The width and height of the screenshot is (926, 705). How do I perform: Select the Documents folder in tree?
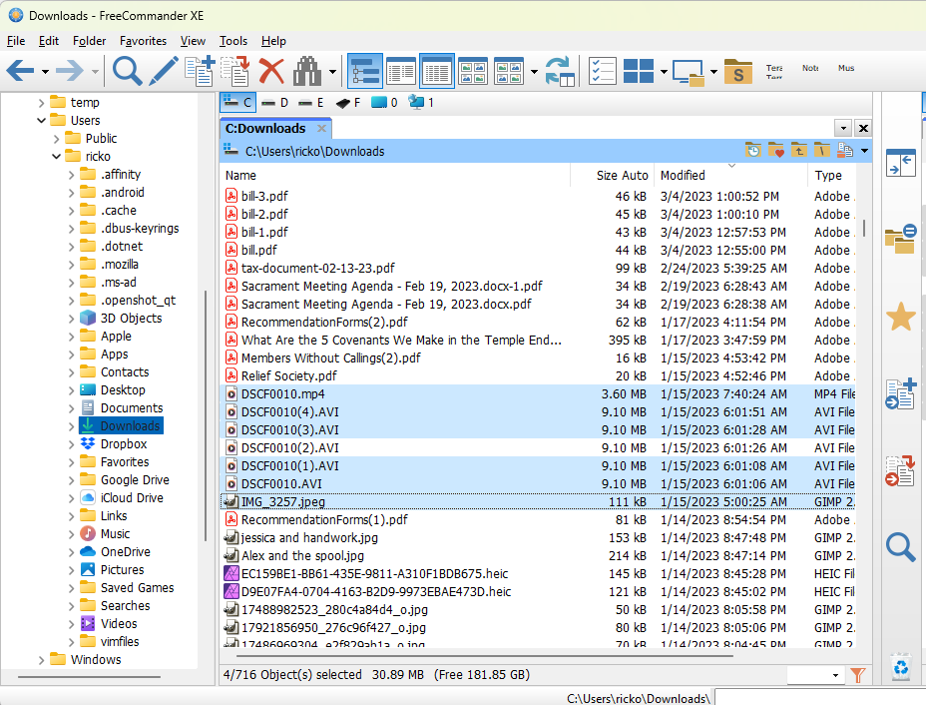[131, 408]
